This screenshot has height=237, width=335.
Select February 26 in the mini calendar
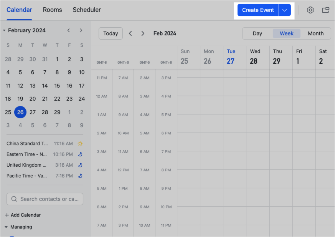click(20, 112)
